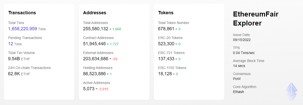The width and height of the screenshot is (303, 105).
Task: Click the up arrow next to Total Token Number
Action: tap(176, 29)
